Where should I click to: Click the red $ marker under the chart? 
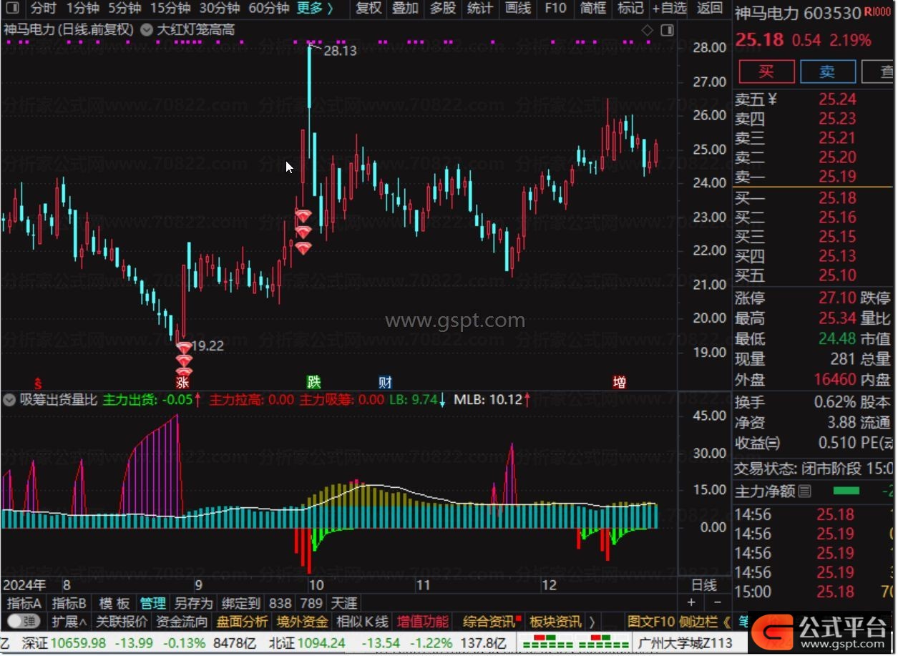coord(38,383)
